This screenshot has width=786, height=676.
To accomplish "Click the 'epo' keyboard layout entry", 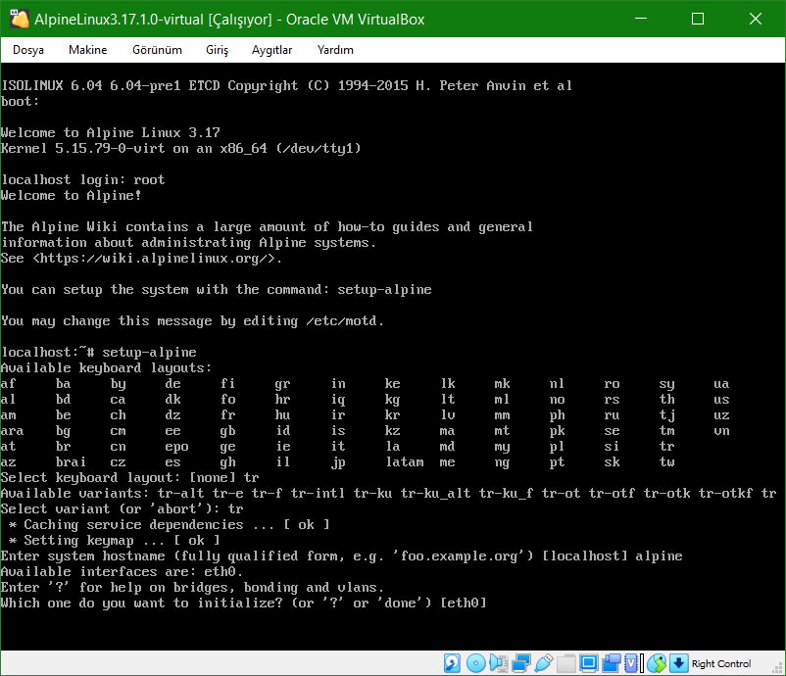I will pyautogui.click(x=177, y=446).
